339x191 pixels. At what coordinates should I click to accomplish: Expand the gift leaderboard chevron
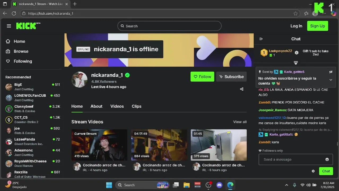(296, 63)
